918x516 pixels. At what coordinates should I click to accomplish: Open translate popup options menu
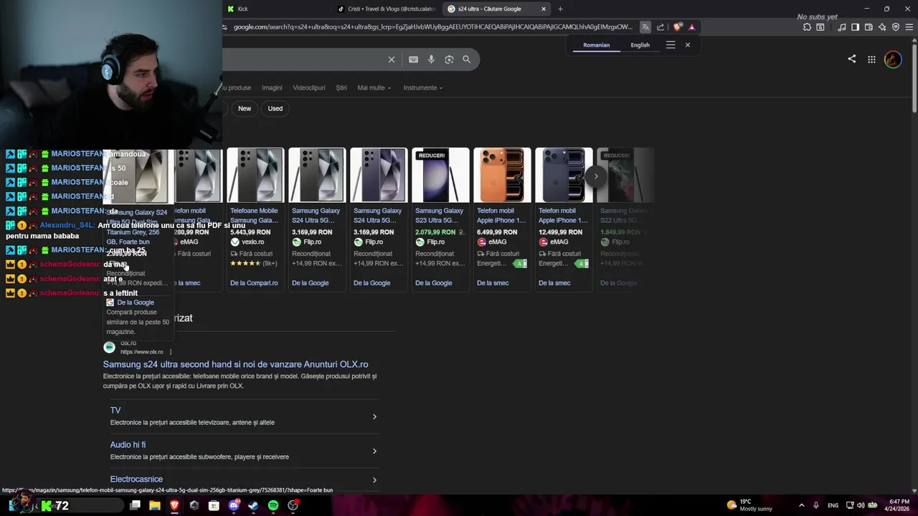pos(671,44)
